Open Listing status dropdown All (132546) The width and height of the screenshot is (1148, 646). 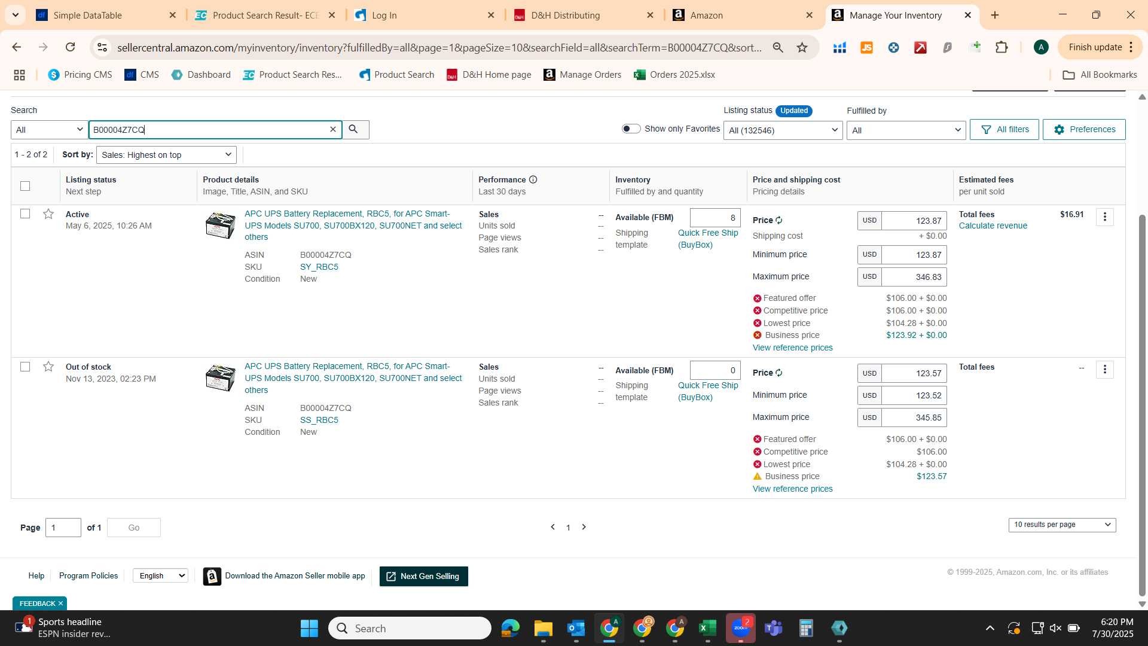pyautogui.click(x=783, y=130)
